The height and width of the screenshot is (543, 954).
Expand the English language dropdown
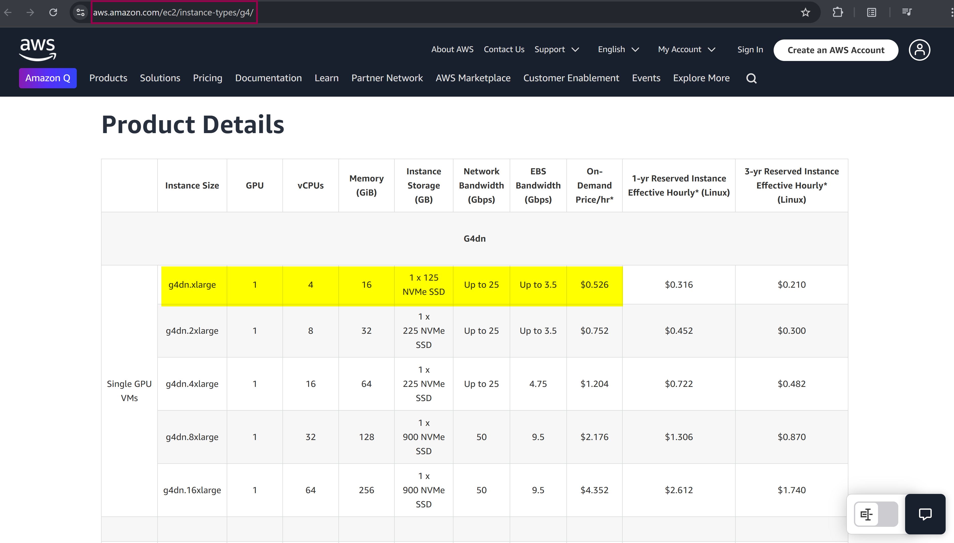pyautogui.click(x=618, y=50)
